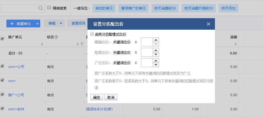The width and height of the screenshot is (263, 117).
Task: Close the 设置分匹配出价 dialog
Action: [x=209, y=24]
